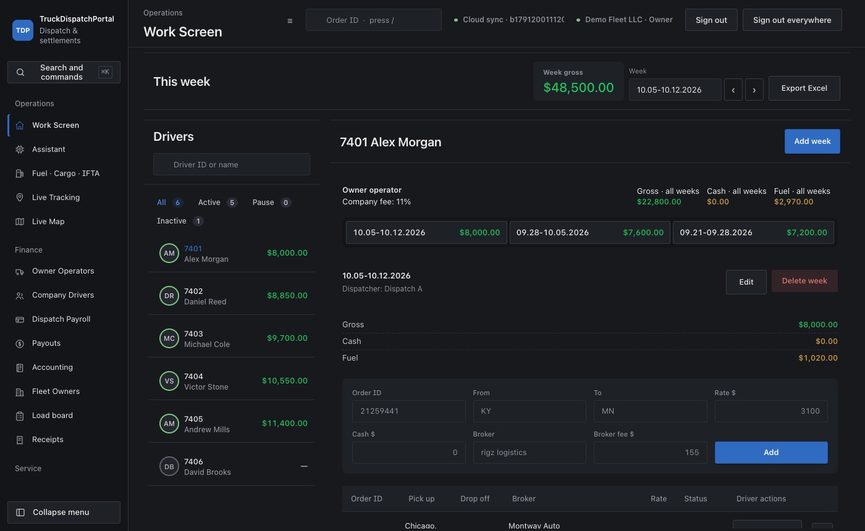
Task: Open driver 7402 Daniel Reed
Action: pyautogui.click(x=232, y=296)
